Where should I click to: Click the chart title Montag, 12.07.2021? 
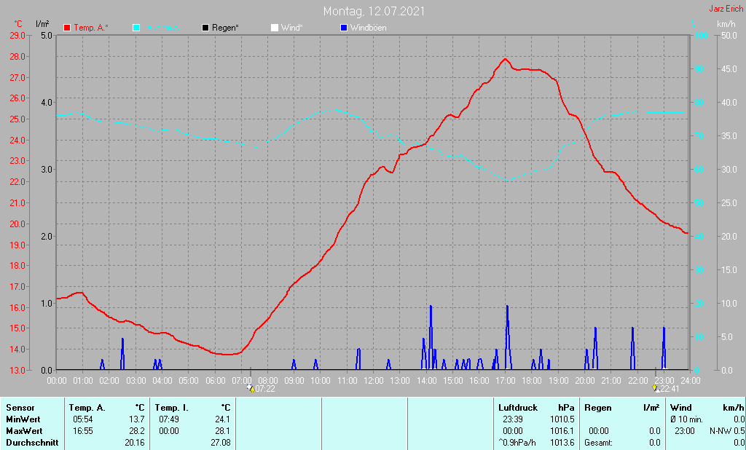click(x=374, y=11)
